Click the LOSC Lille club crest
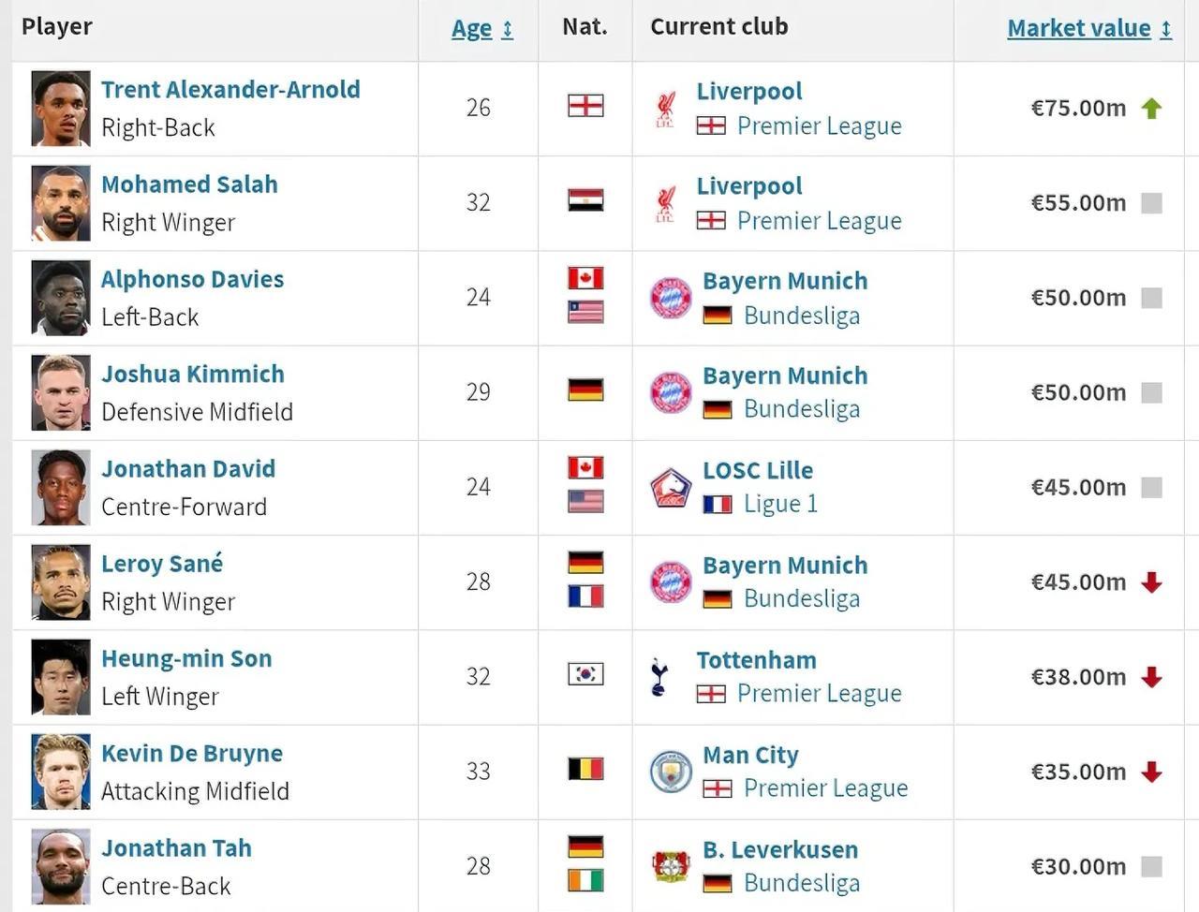 point(671,488)
